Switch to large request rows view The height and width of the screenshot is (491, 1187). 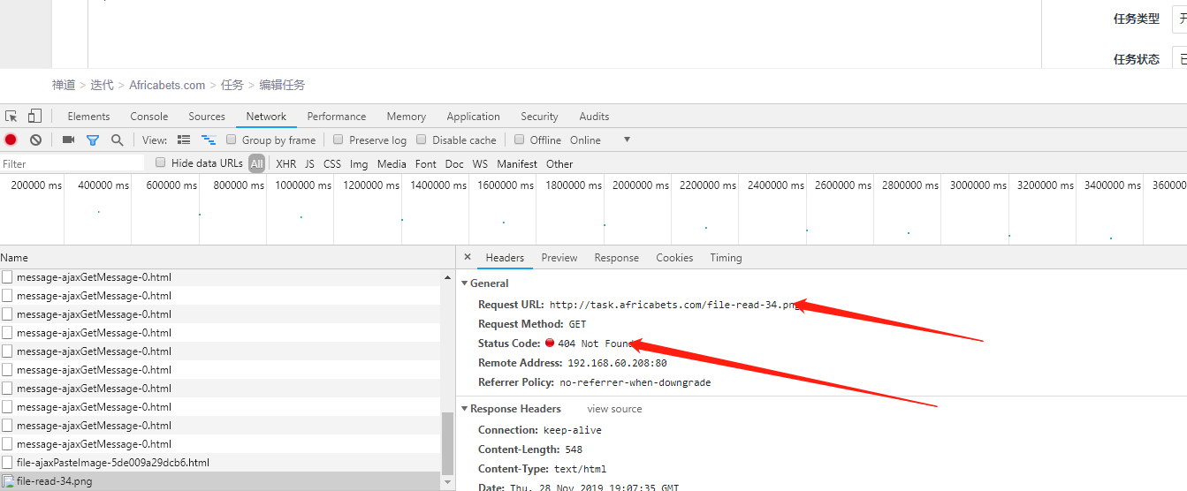pos(184,140)
